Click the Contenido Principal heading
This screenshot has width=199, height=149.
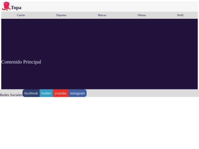click(21, 62)
